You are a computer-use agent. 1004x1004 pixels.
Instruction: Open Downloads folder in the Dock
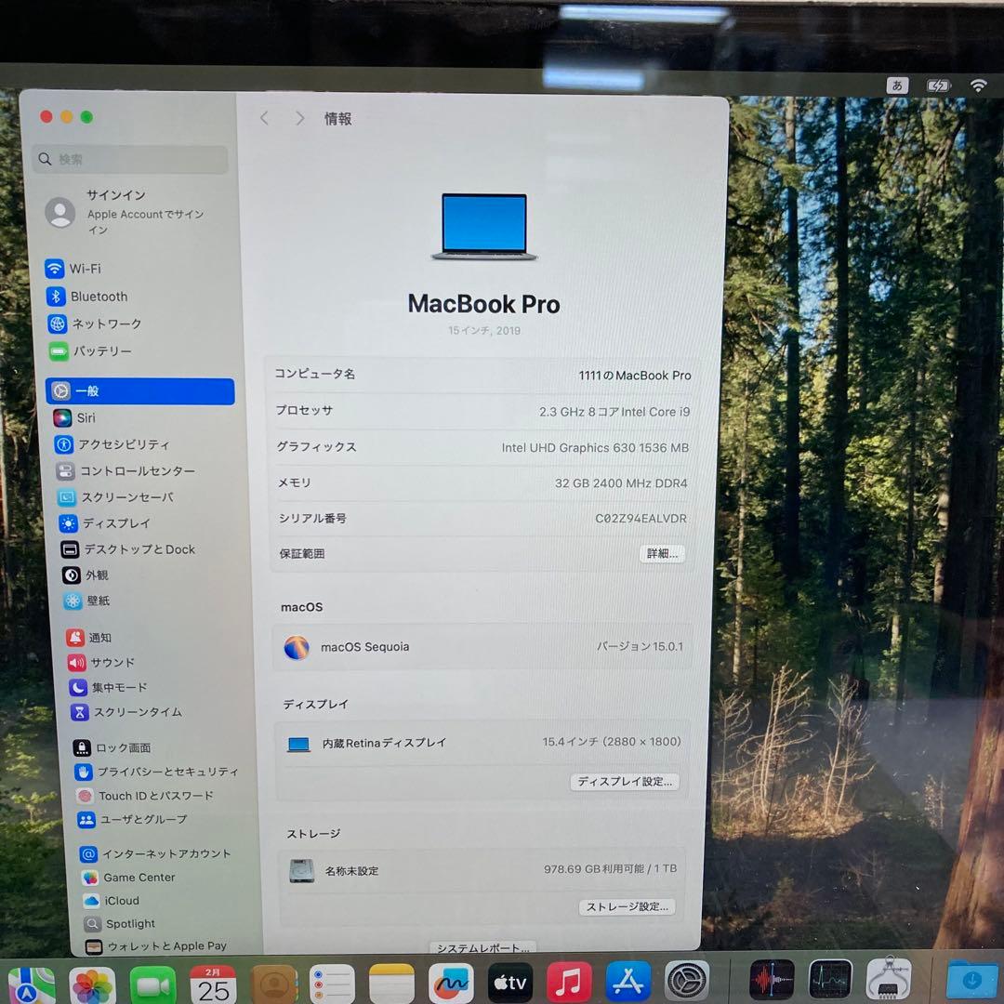point(972,981)
